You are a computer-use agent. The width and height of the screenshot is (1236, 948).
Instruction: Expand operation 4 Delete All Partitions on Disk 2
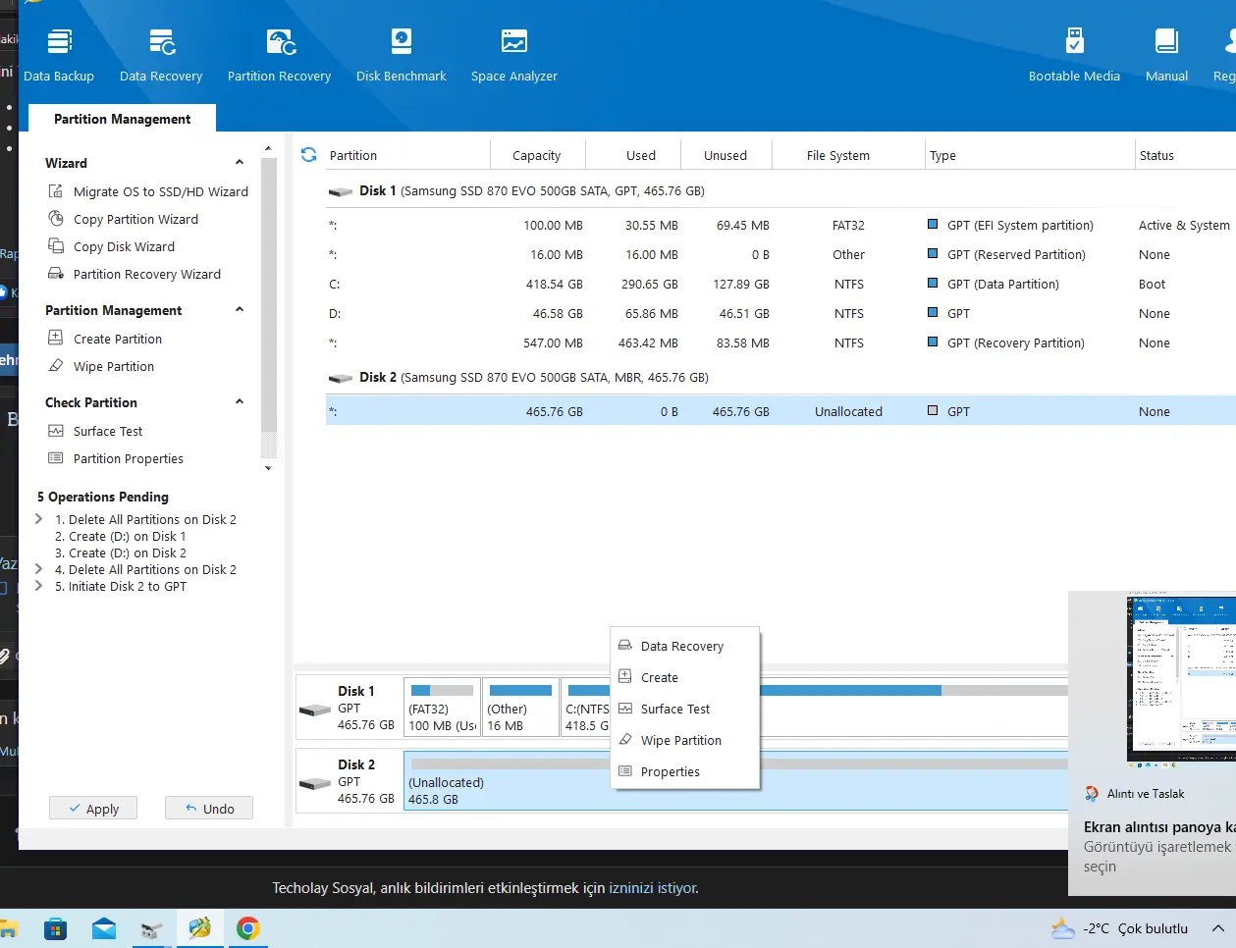pyautogui.click(x=38, y=569)
